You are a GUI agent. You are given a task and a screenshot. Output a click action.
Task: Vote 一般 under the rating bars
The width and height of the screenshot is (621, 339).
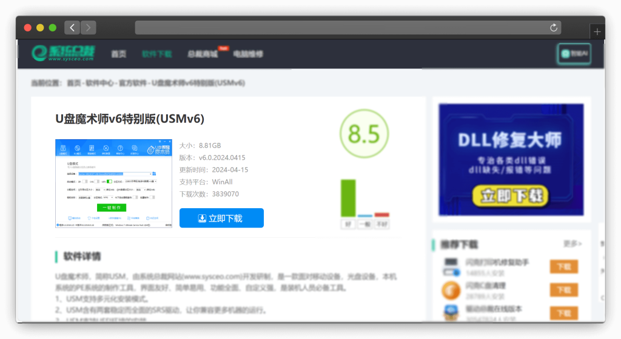click(364, 225)
